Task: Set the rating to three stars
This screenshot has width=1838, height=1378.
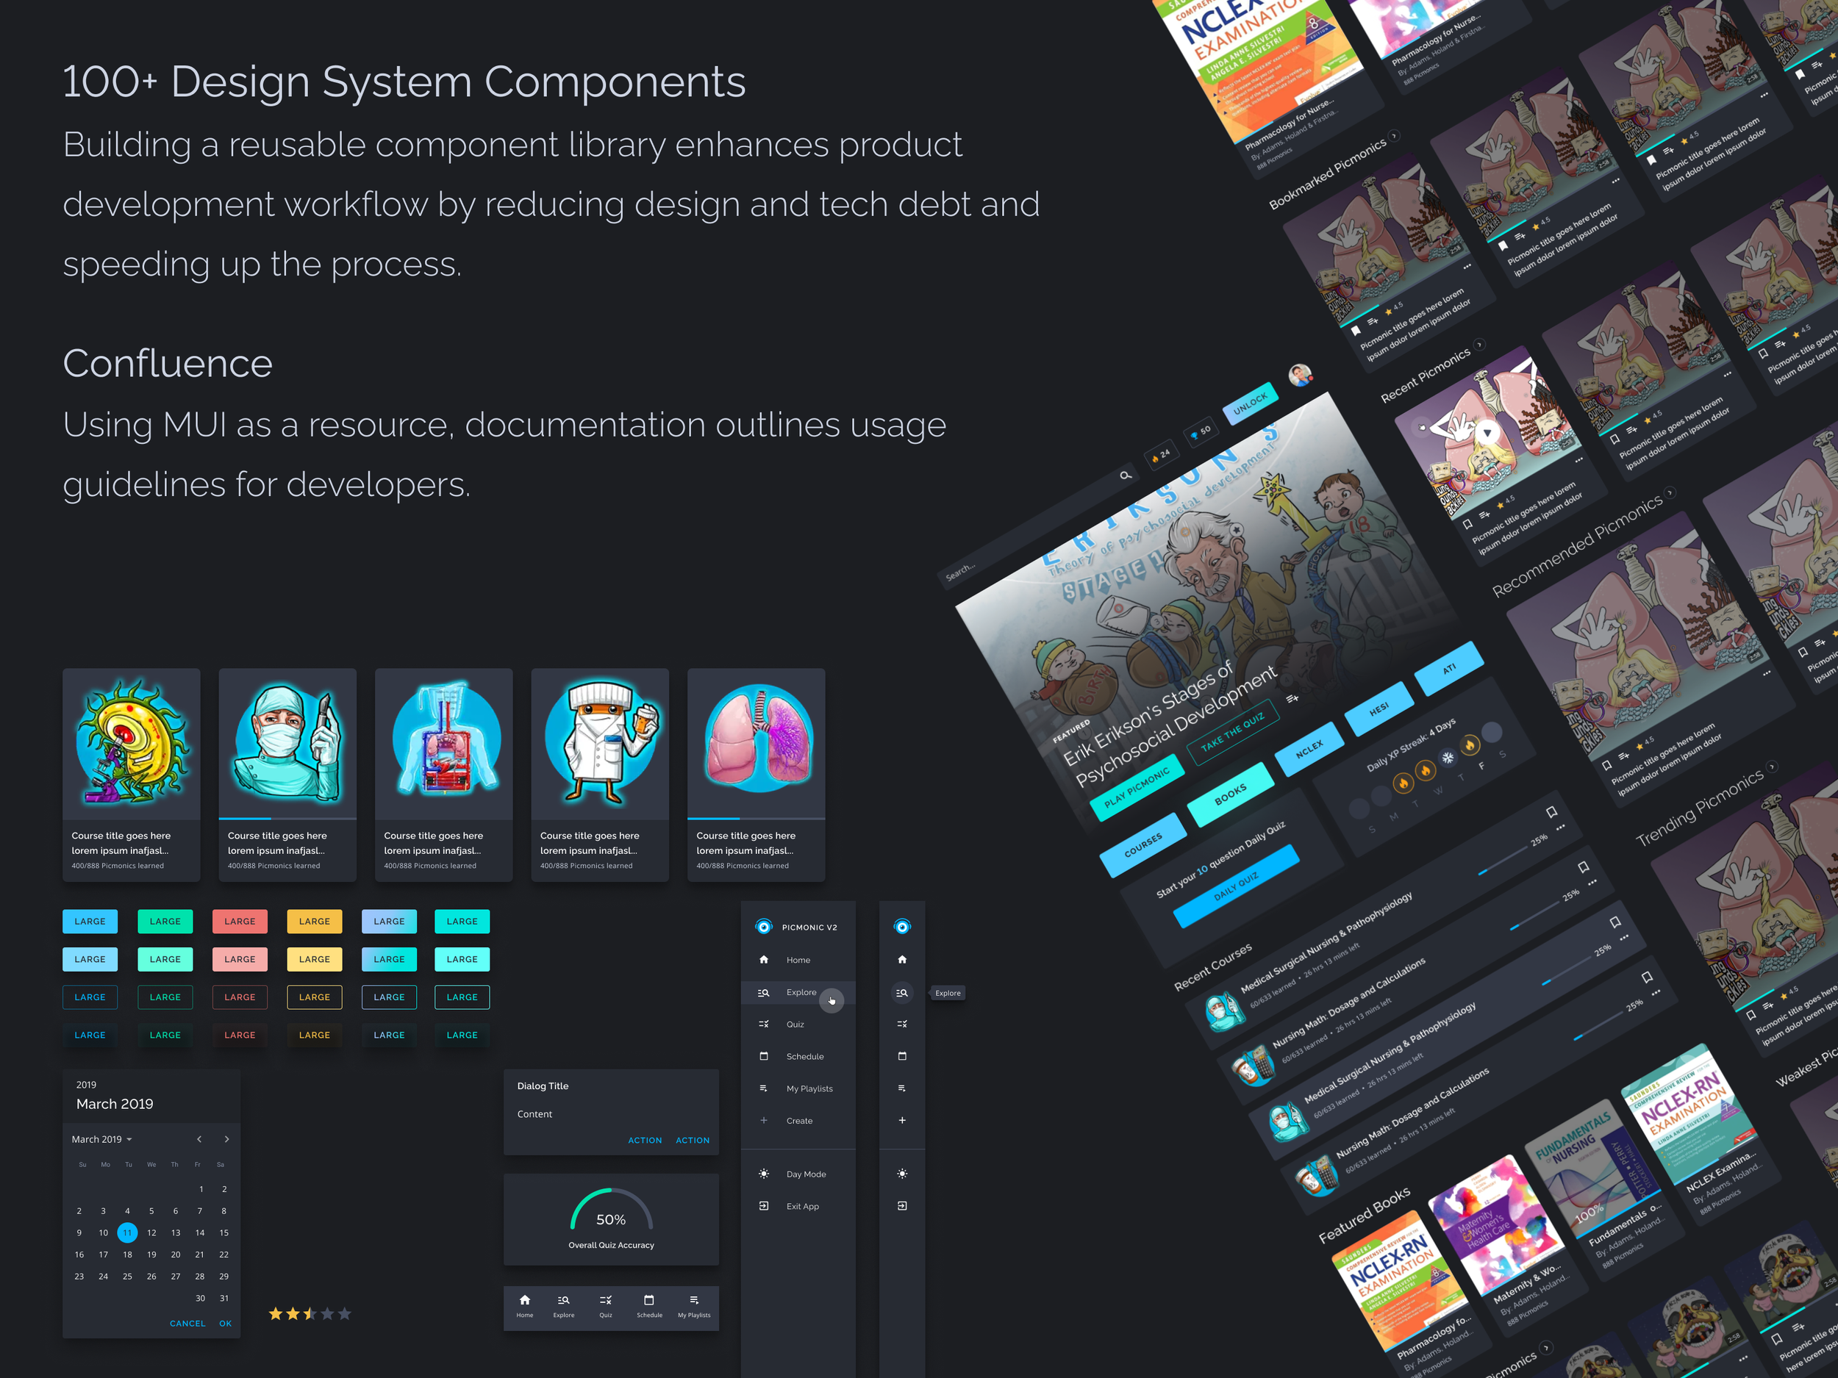Action: pyautogui.click(x=310, y=1313)
